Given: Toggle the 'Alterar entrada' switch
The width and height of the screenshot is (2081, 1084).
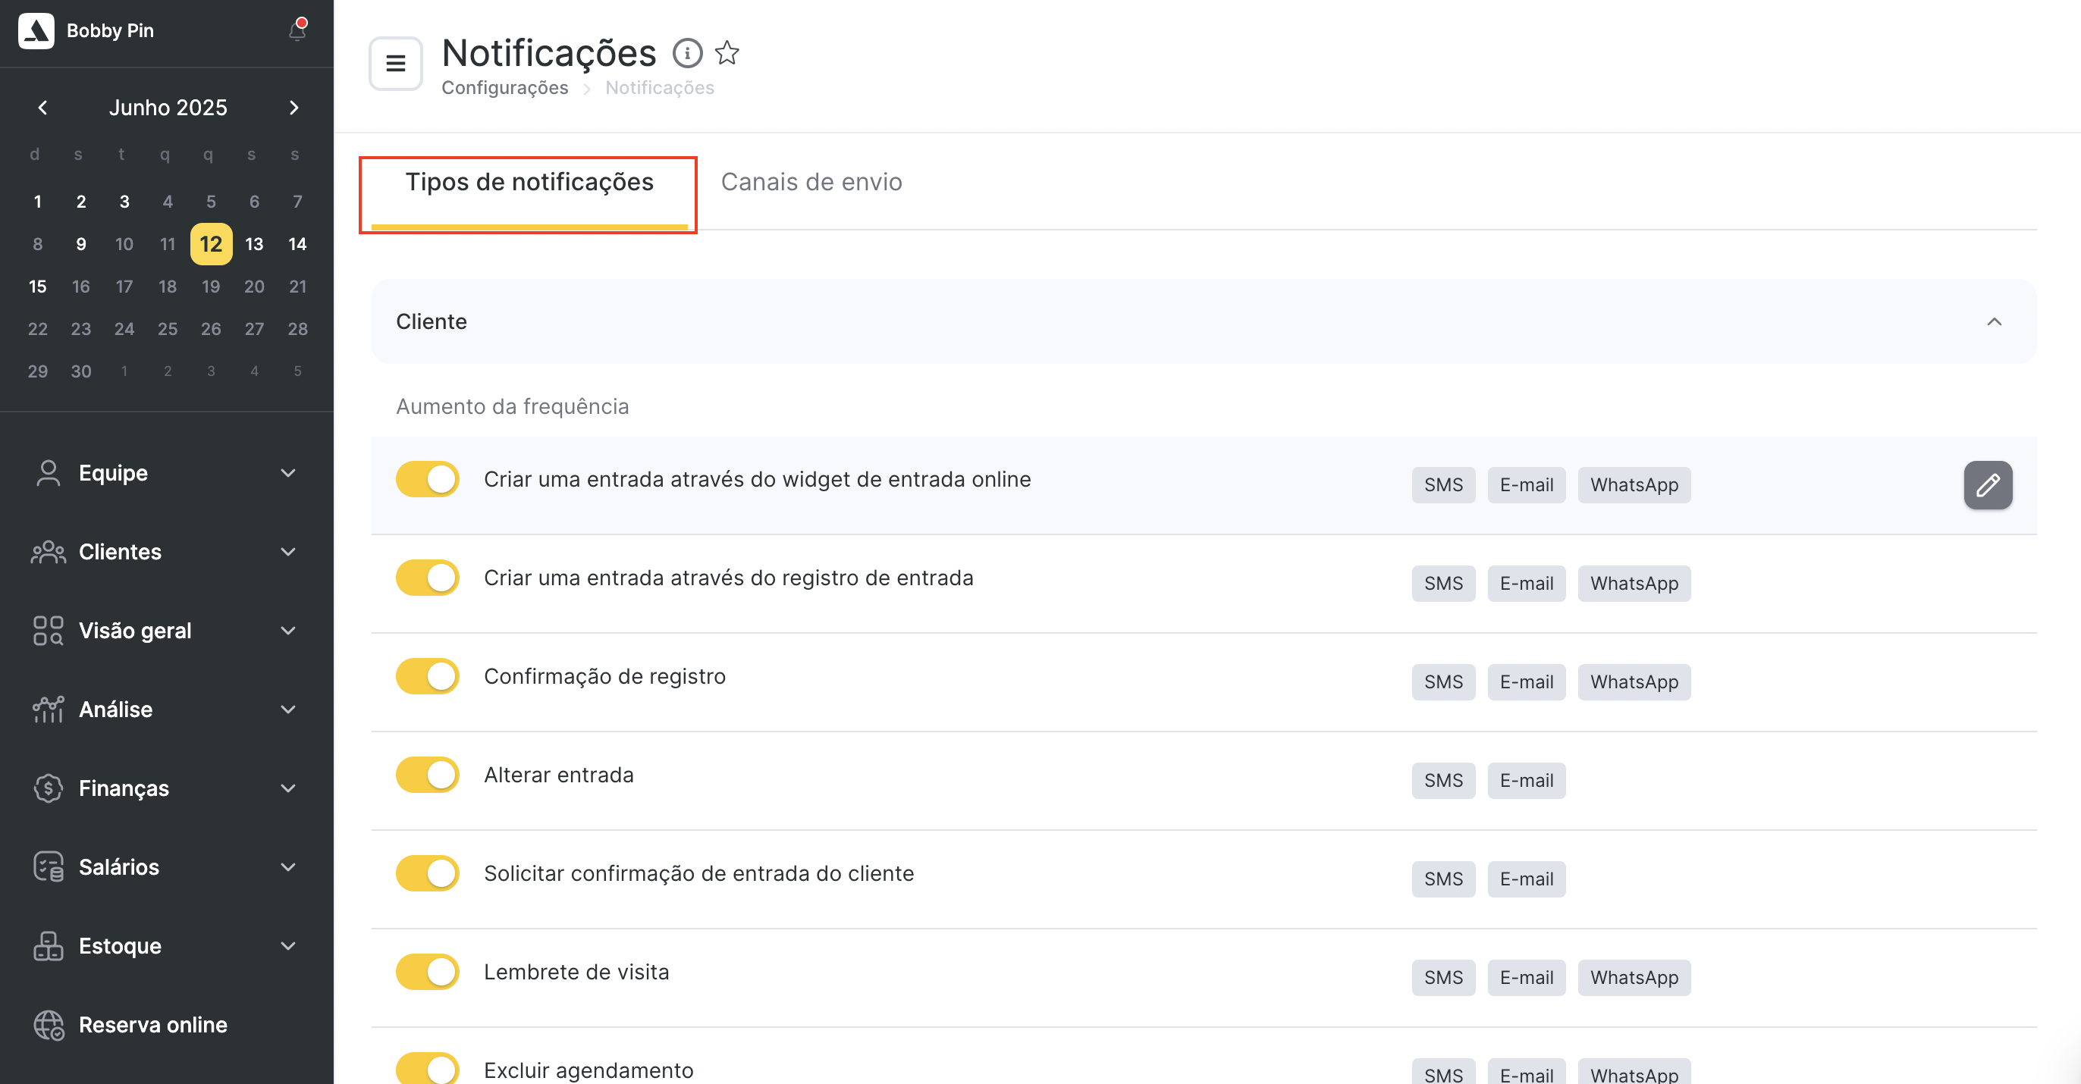Looking at the screenshot, I should coord(428,775).
